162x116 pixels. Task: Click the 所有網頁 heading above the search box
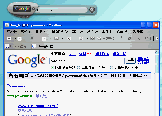point(58,53)
